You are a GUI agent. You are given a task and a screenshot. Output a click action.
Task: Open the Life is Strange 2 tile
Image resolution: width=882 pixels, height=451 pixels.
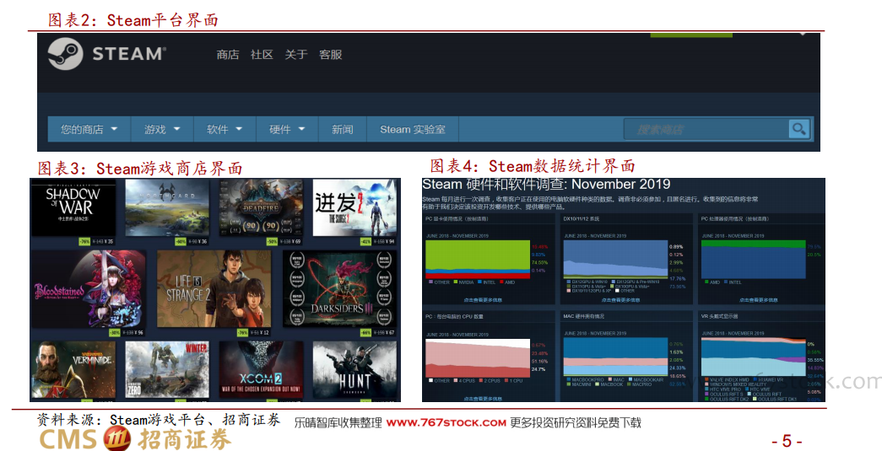214,289
